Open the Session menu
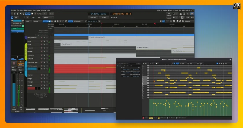Viewport: 243px width, 128px height. [x=14, y=10]
